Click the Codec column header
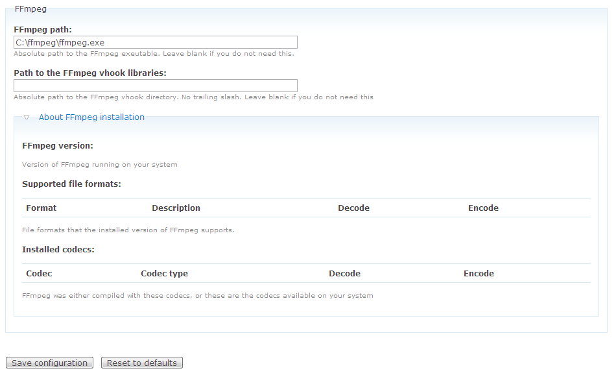The image size is (616, 386). pos(39,274)
